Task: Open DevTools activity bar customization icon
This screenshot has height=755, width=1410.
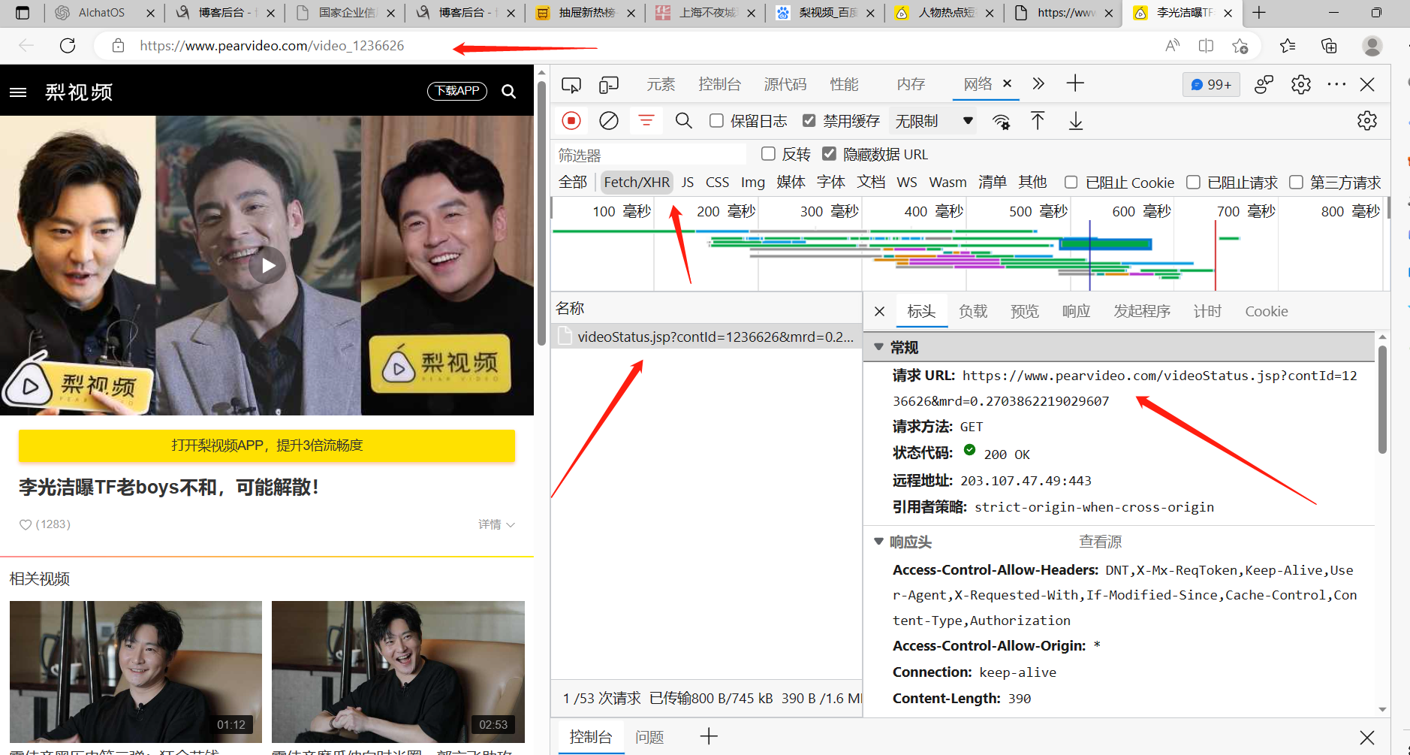Action: click(x=1264, y=84)
